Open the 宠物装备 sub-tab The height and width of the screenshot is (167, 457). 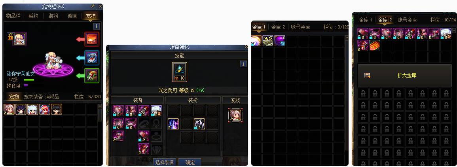pyautogui.click(x=33, y=97)
